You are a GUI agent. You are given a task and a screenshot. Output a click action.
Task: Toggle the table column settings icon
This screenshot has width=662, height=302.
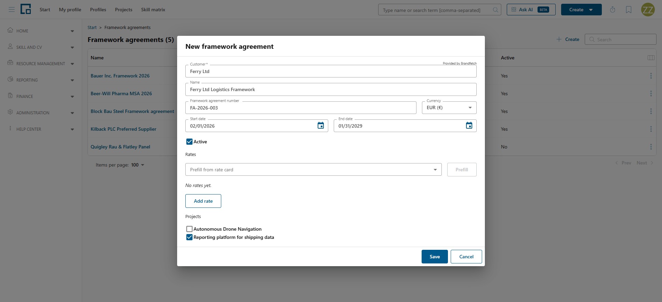click(651, 58)
